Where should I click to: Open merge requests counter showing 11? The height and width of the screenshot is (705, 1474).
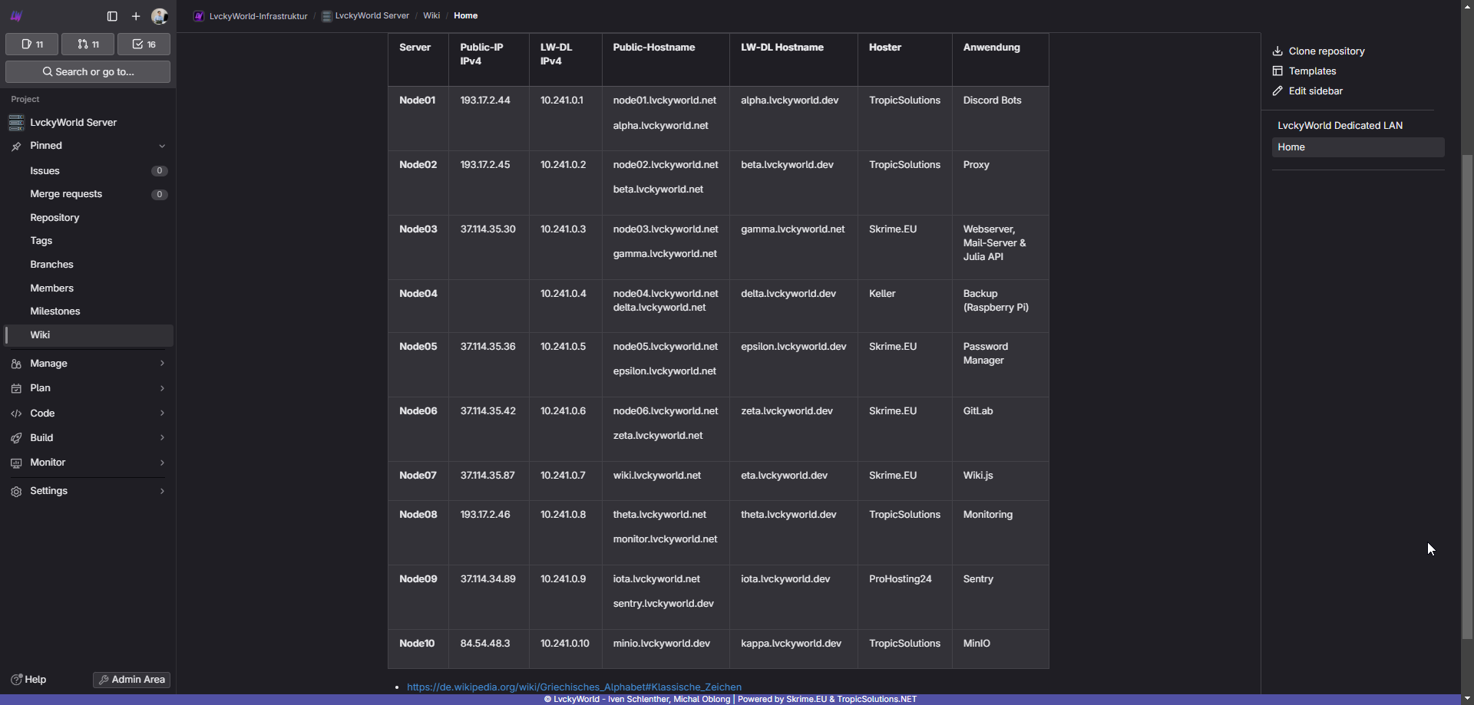(88, 44)
